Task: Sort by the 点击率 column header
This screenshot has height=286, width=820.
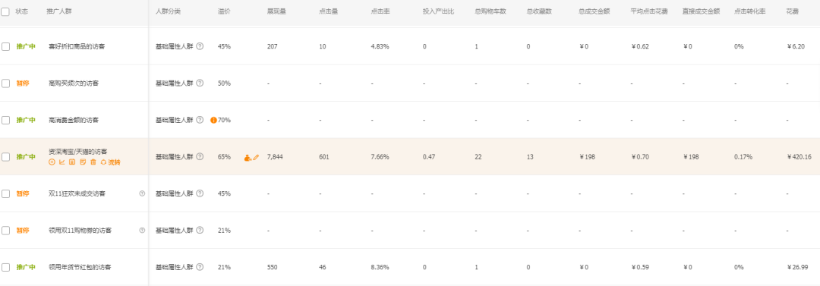Action: click(380, 11)
